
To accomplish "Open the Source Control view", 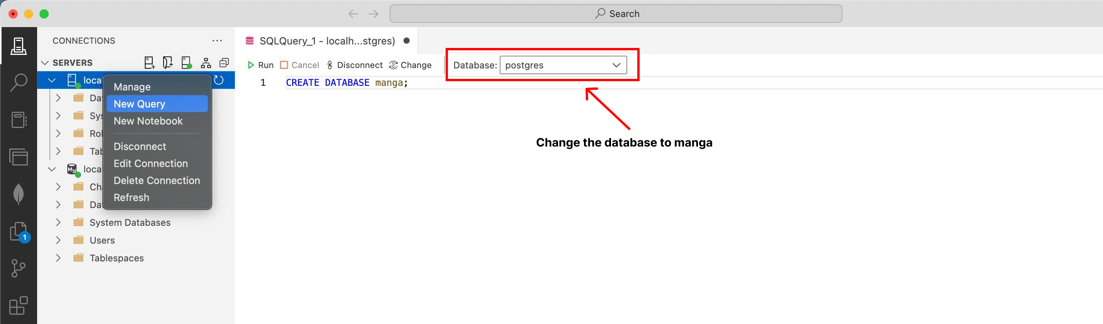I will click(x=18, y=268).
